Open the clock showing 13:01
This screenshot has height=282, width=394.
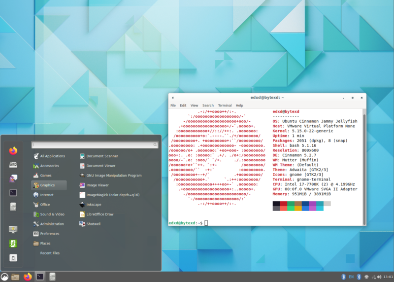(x=388, y=277)
